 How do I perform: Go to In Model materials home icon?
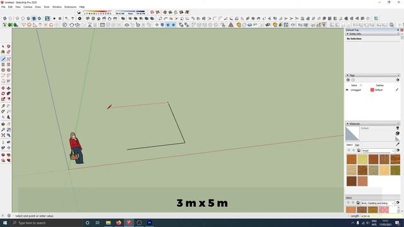pyautogui.click(x=359, y=150)
